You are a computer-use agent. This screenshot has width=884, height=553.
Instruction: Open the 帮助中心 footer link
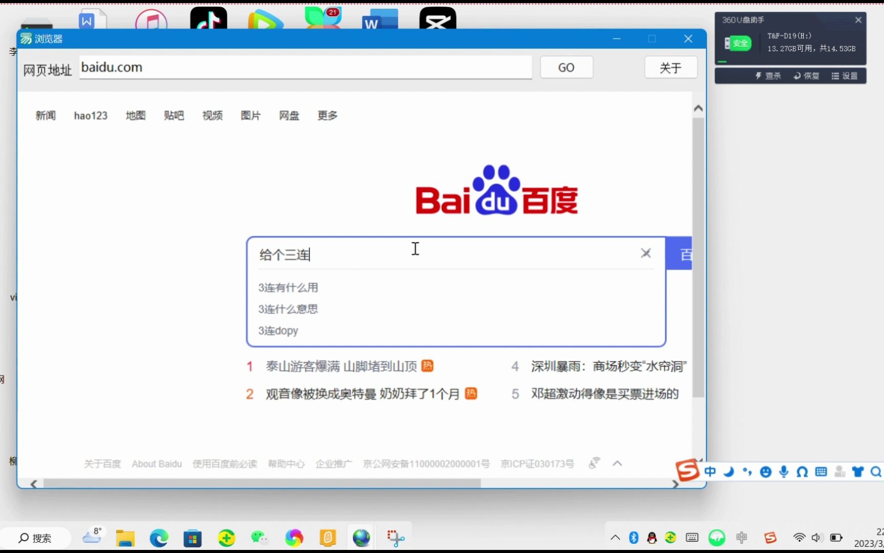click(x=286, y=464)
